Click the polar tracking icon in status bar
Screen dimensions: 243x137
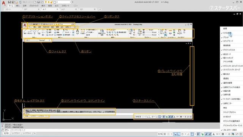click(x=182, y=134)
